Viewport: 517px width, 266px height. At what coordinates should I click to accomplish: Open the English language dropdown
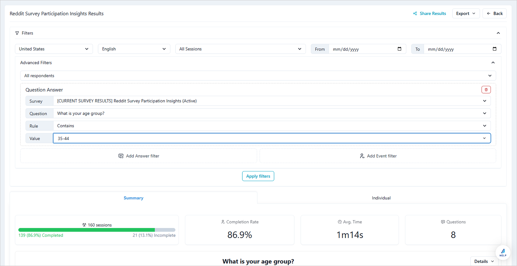(134, 49)
